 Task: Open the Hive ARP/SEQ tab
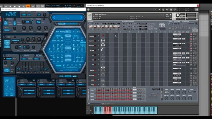point(62,32)
